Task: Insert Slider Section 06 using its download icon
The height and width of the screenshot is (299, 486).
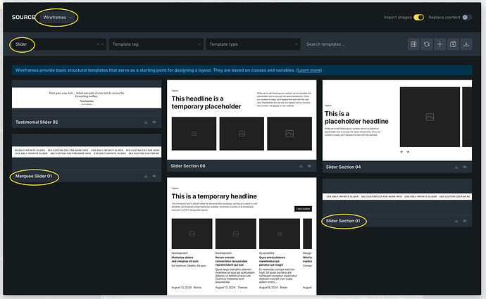Action: [x=301, y=166]
